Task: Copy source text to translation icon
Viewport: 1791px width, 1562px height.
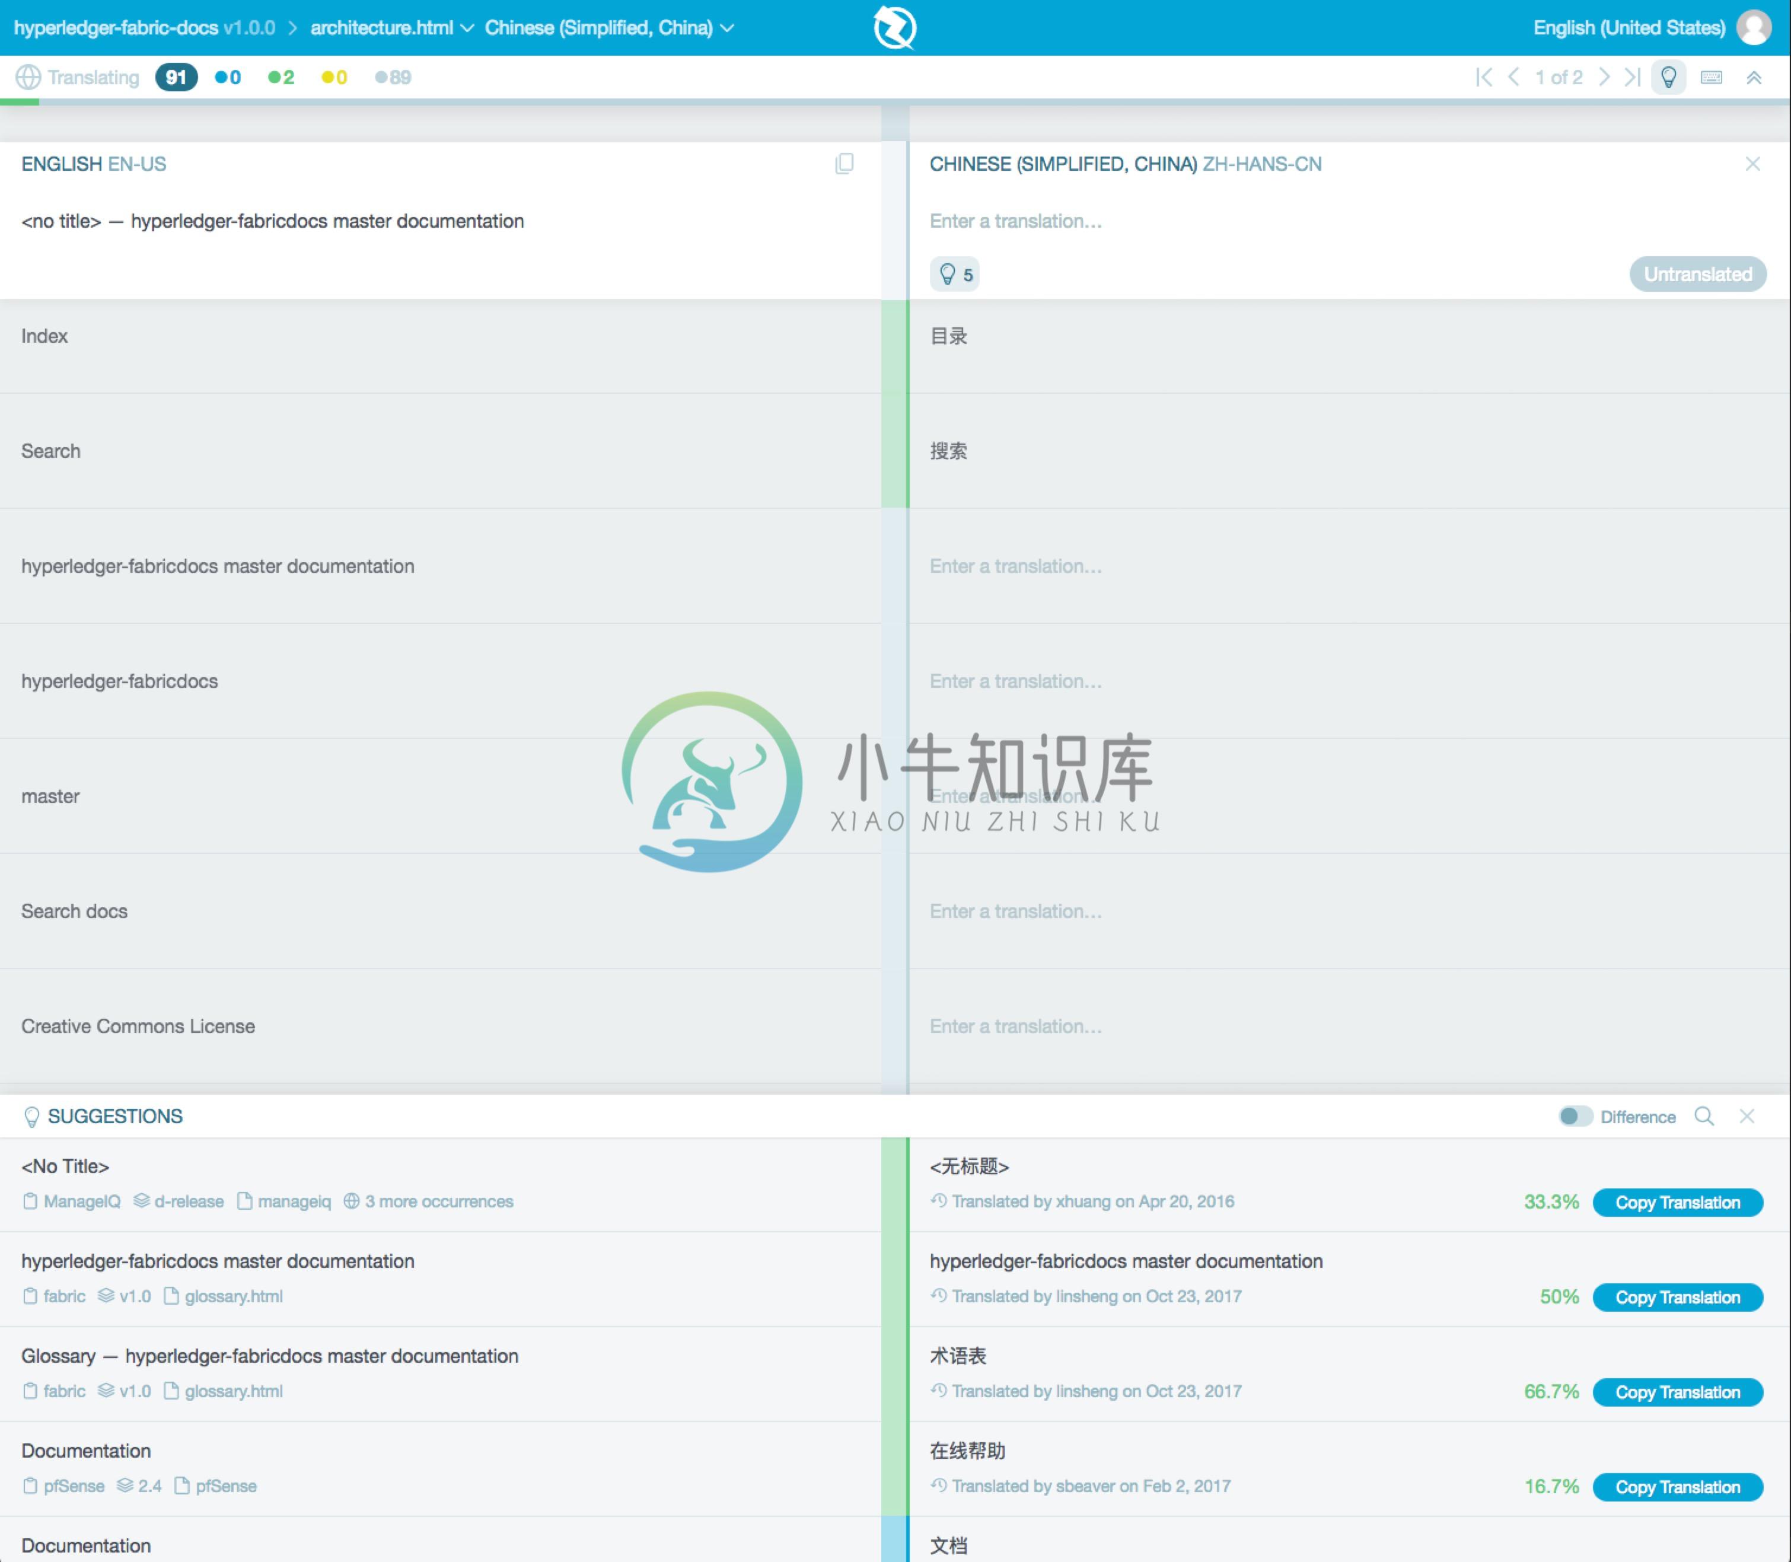Action: tap(844, 164)
